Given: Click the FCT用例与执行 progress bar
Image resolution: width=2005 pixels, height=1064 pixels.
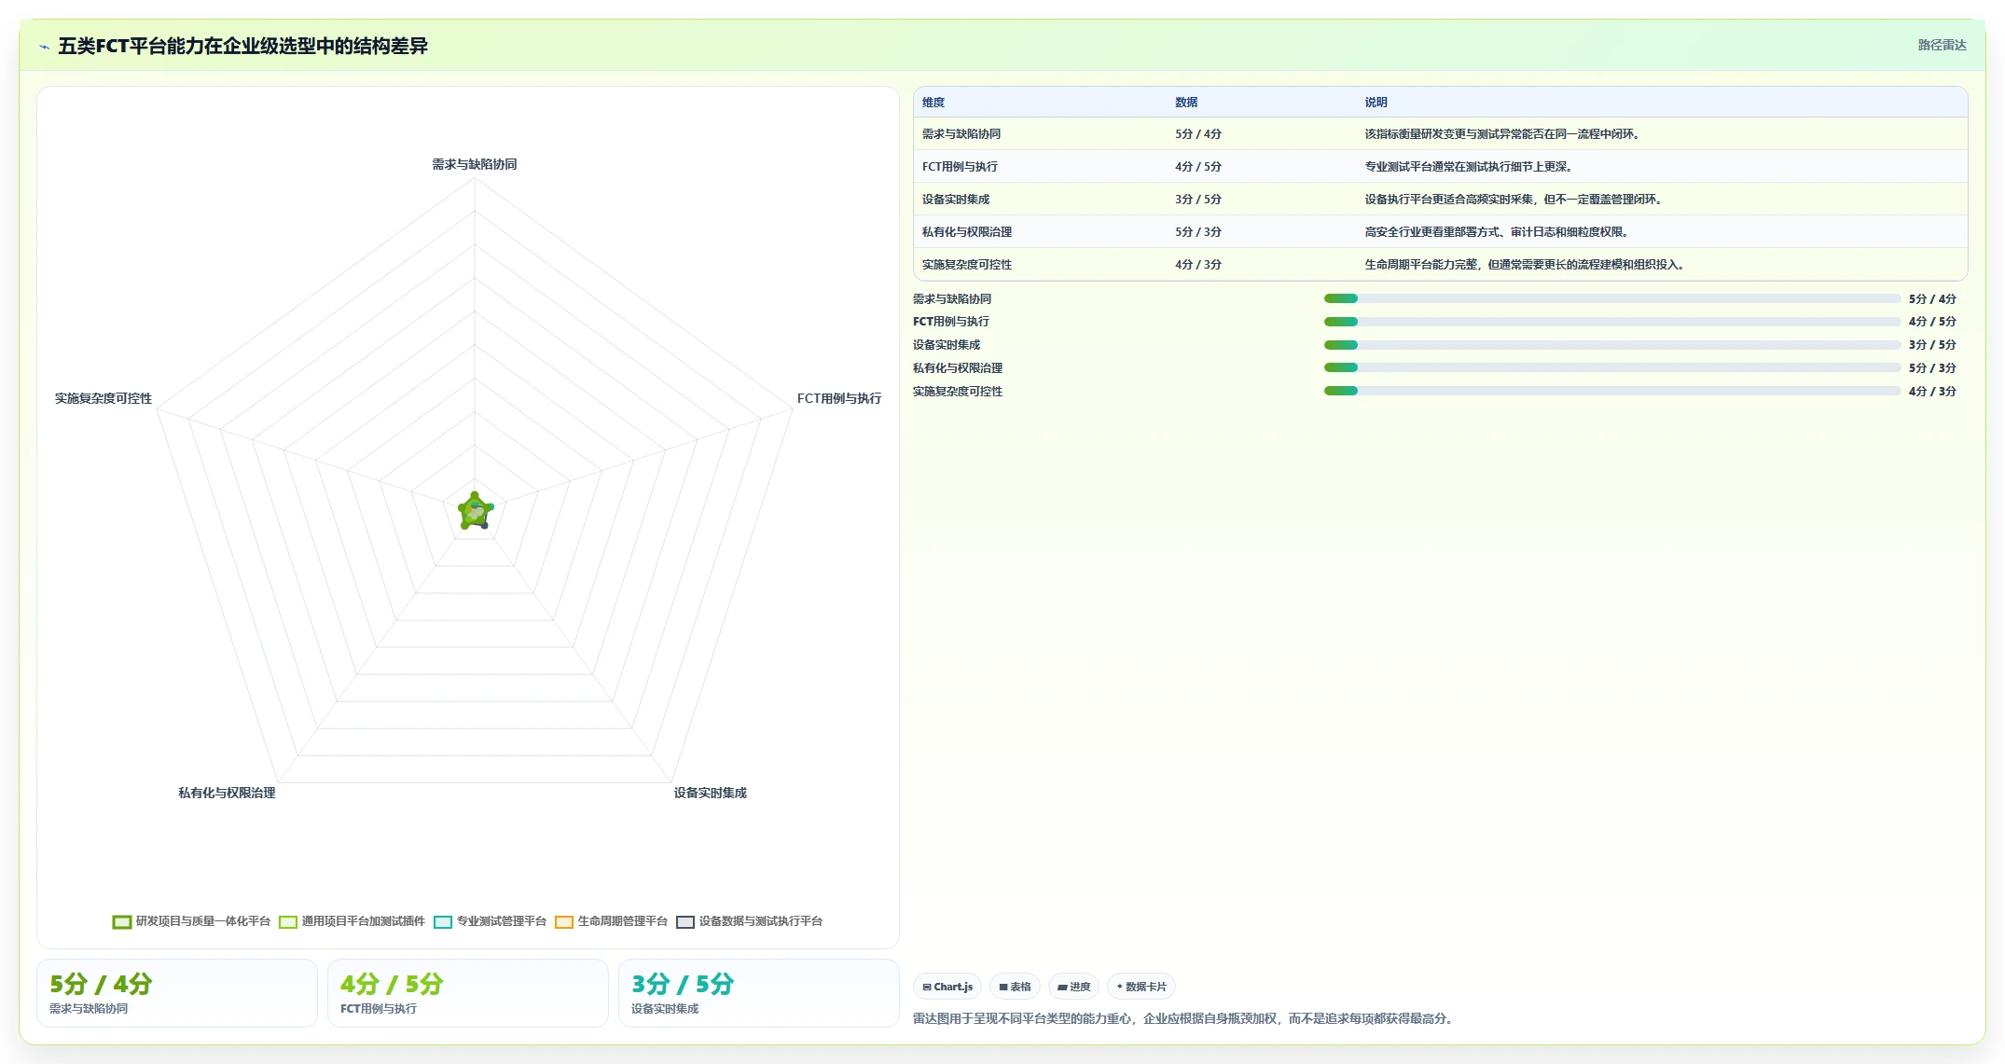Looking at the screenshot, I should click(1611, 322).
